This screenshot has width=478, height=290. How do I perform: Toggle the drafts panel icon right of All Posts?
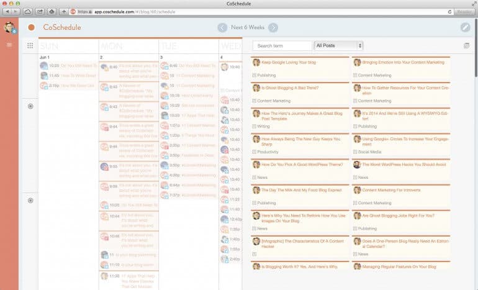point(466,46)
